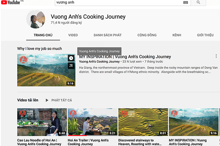This screenshot has height=146, width=220.
Task: Play the Hoi An Trailer video thumbnail
Action: 92,122
